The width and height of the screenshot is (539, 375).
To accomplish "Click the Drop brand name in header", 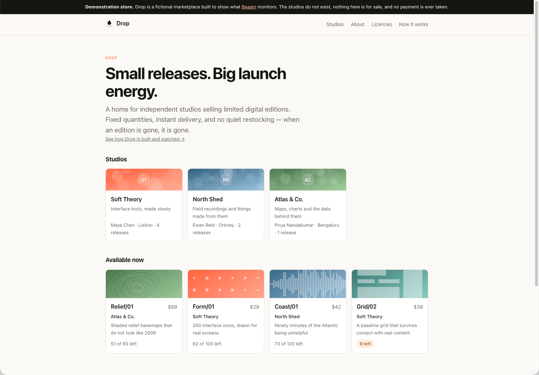I will coord(123,23).
